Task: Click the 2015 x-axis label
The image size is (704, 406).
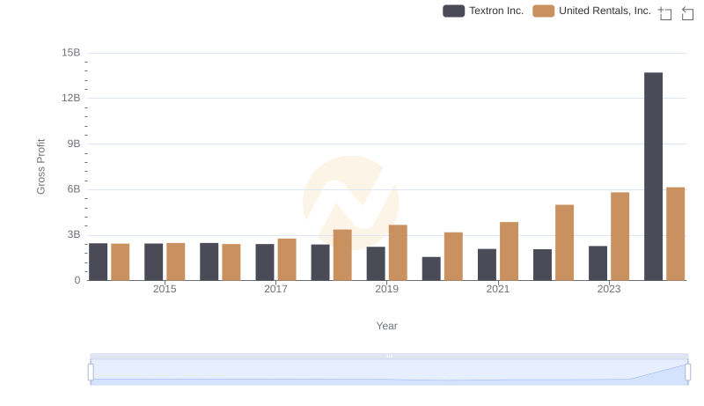Action: pos(165,289)
